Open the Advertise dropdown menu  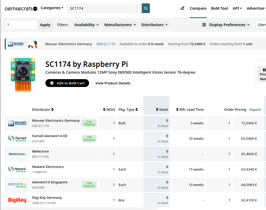tap(256, 8)
